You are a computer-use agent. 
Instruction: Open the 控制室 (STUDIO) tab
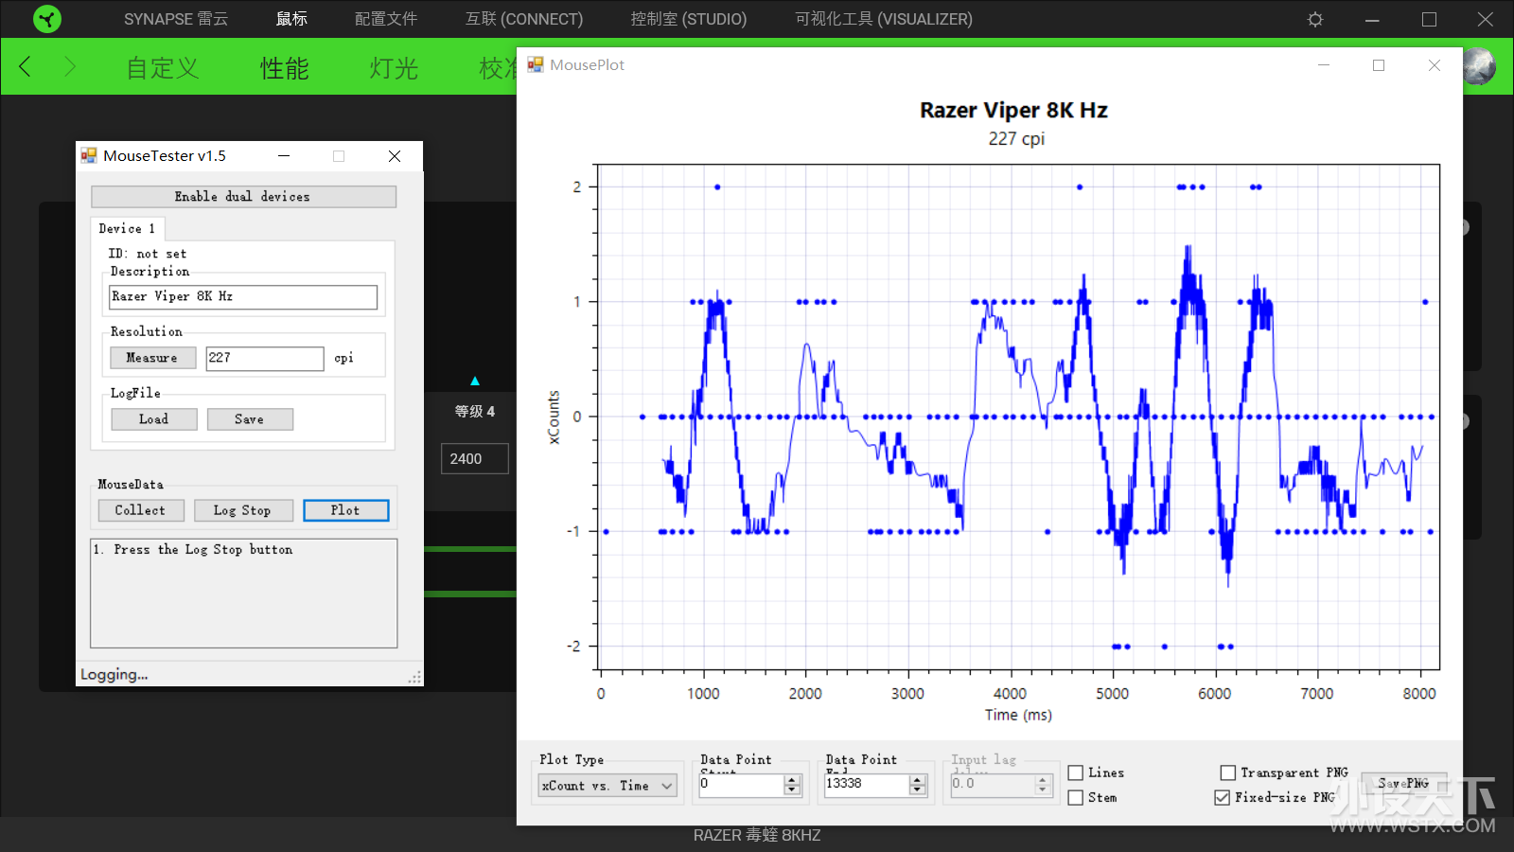(x=689, y=19)
